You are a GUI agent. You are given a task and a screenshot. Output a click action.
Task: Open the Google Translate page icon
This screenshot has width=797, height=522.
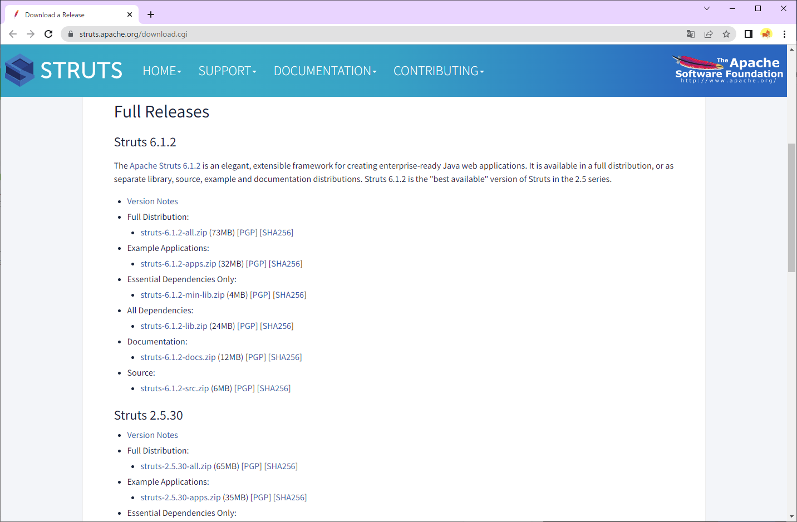(690, 34)
